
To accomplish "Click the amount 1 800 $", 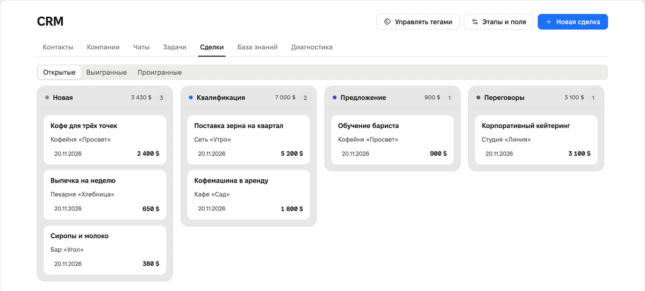I will click(292, 209).
